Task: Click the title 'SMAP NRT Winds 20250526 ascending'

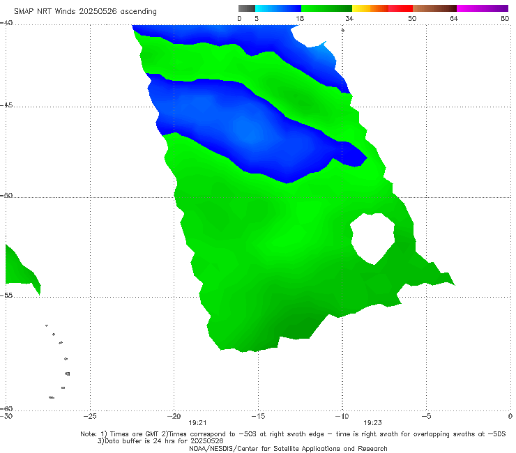Action: [85, 11]
